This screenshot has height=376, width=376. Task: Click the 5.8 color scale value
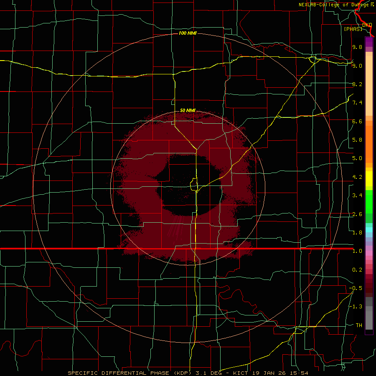357,140
